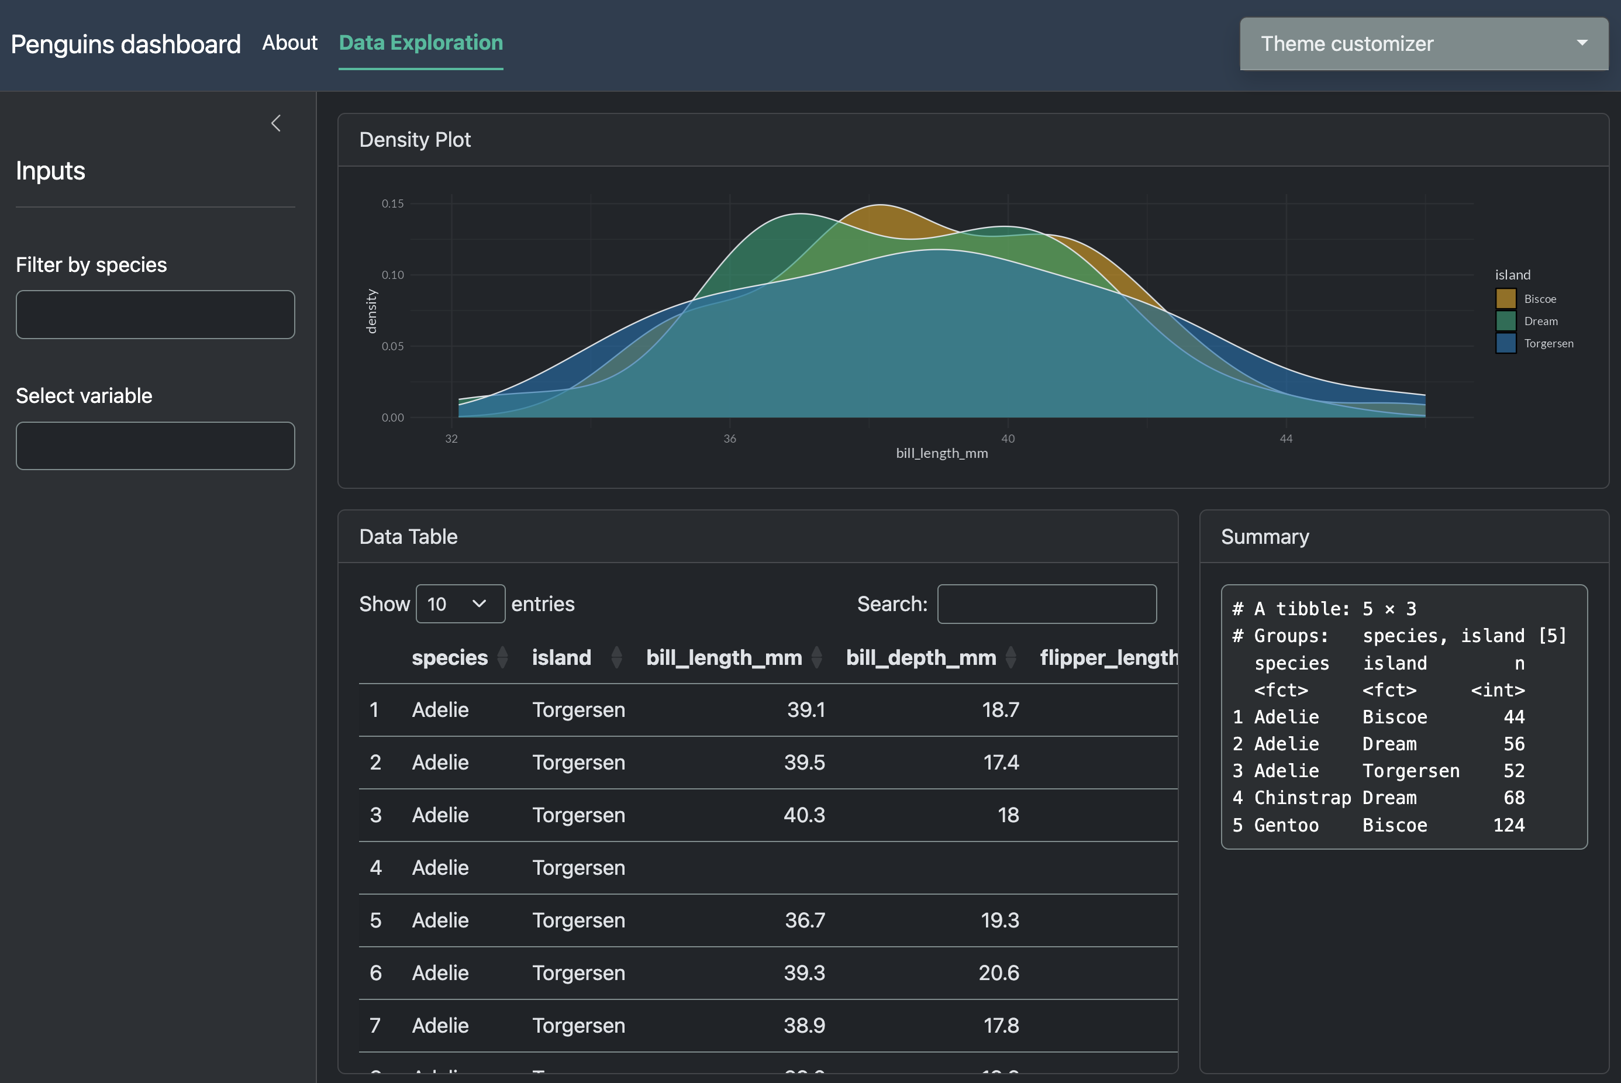Open the Filter by species selector
Image resolution: width=1621 pixels, height=1083 pixels.
tap(156, 314)
